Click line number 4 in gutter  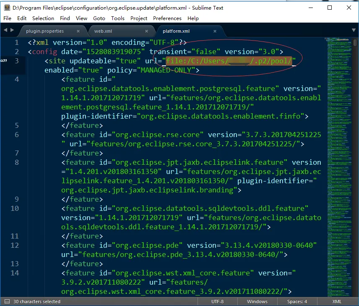[x=17, y=79]
